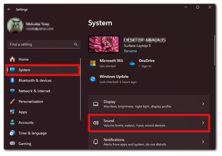Click the Personalisation paintbrush icon
This screenshot has height=156, width=222.
point(12,101)
